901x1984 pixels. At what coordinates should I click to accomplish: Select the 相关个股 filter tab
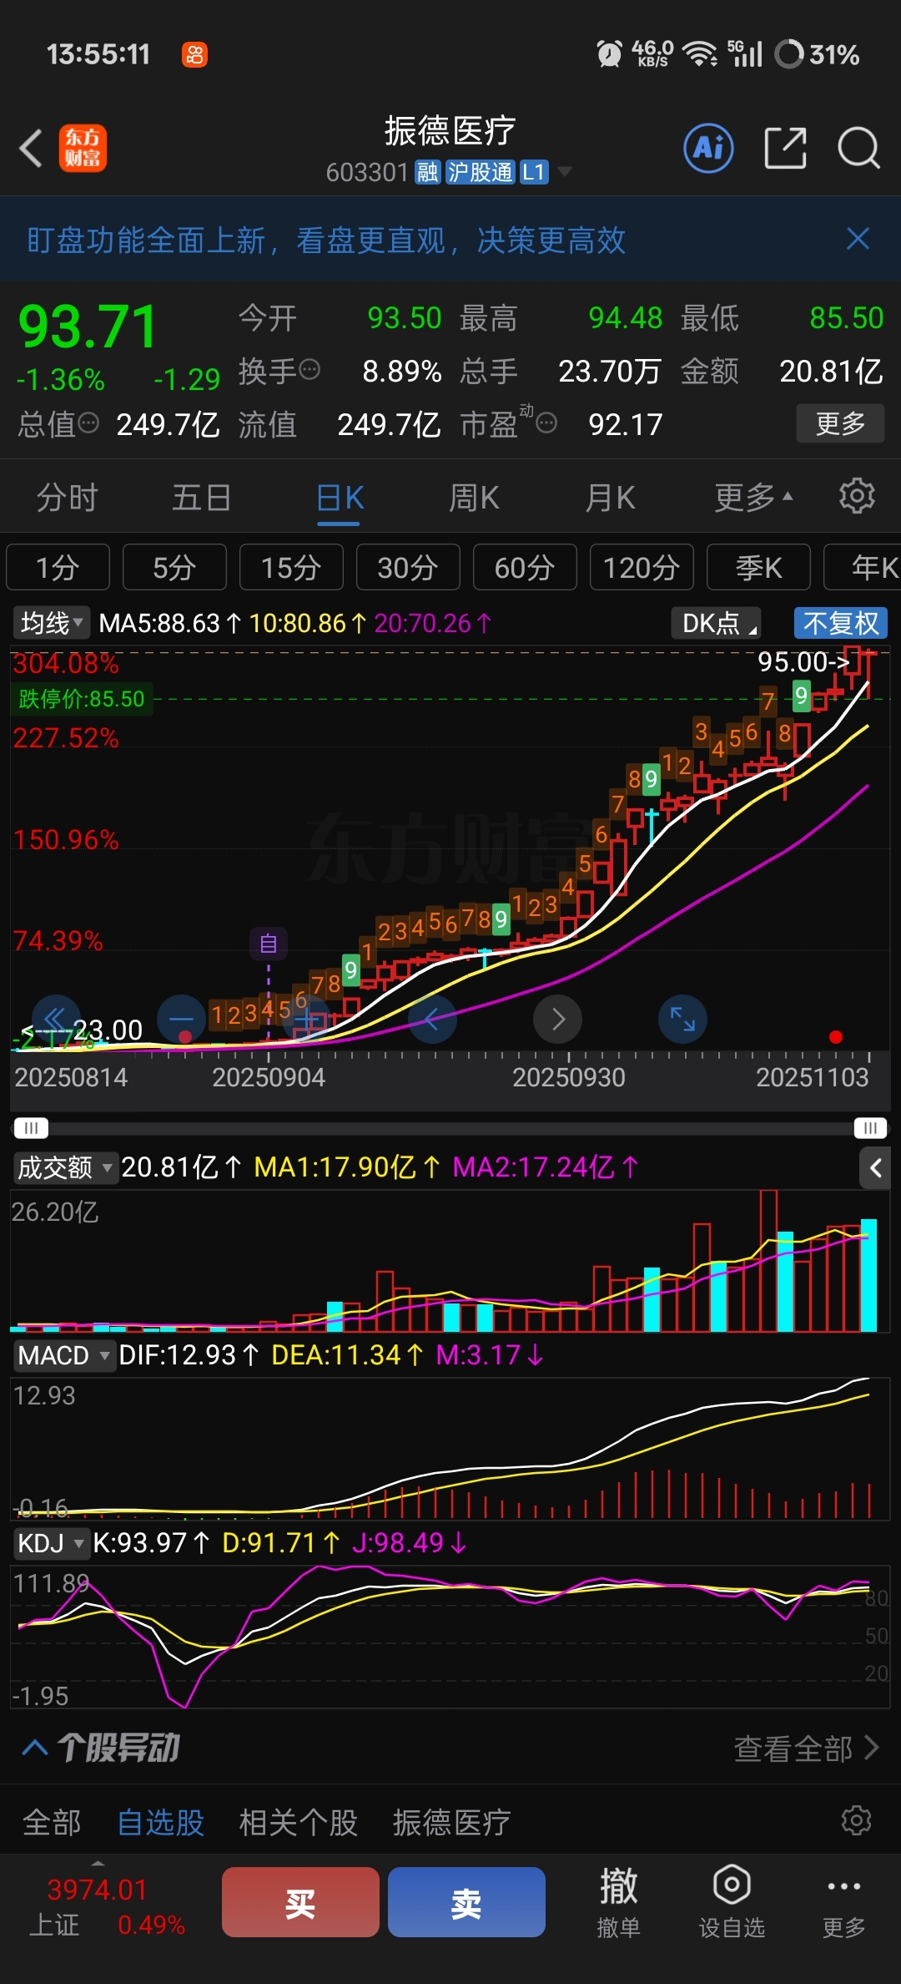(298, 1822)
